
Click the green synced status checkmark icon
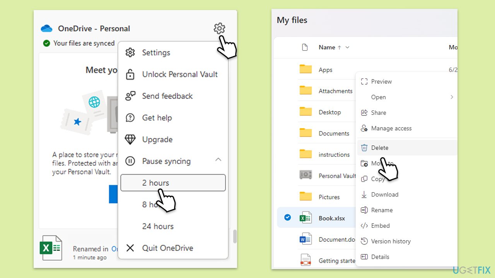47,43
